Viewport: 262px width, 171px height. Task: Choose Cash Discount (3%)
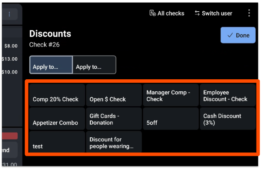coord(227,119)
